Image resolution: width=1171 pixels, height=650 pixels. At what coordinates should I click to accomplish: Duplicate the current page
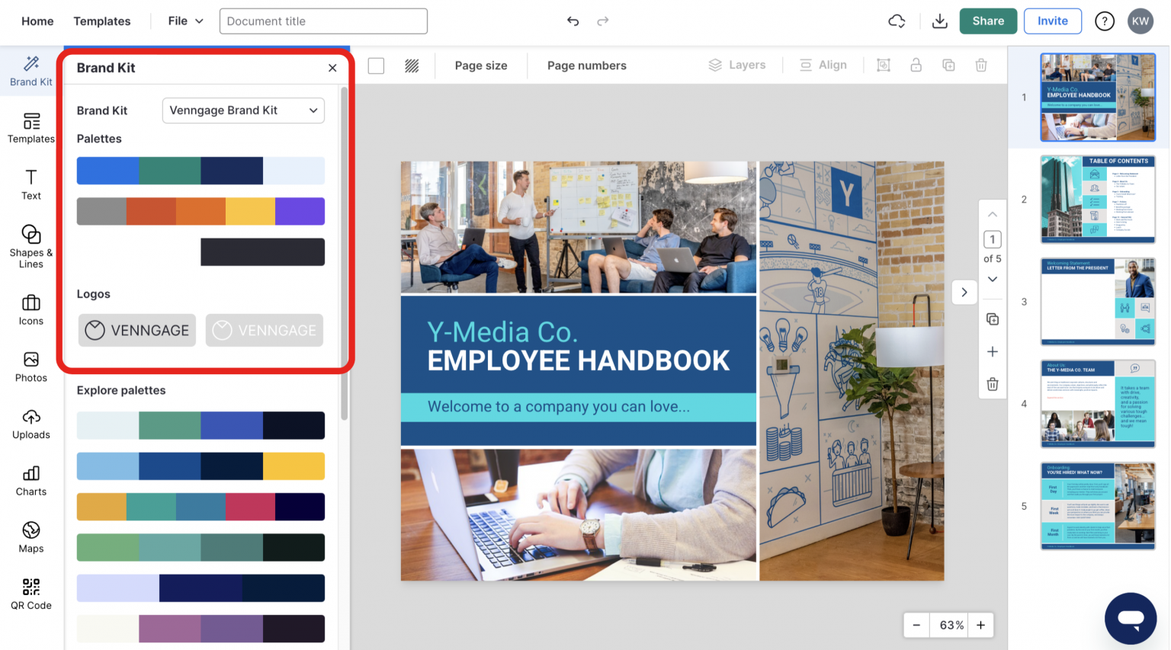click(992, 319)
